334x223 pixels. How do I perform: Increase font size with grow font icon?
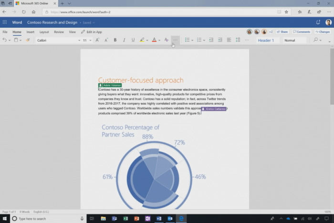click(98, 40)
